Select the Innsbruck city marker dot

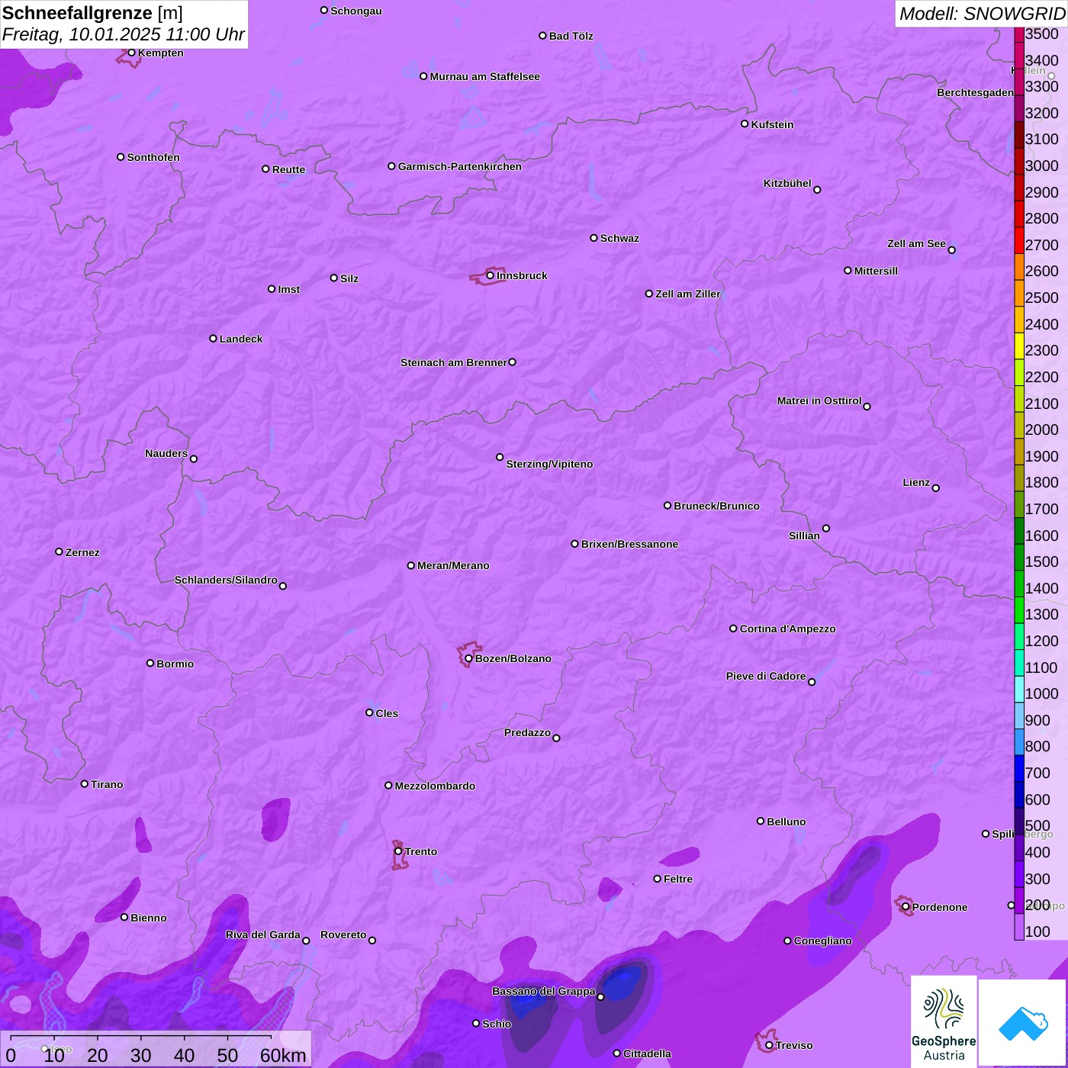[490, 275]
